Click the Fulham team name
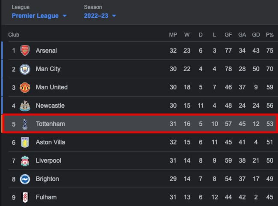Viewport: 278px width, 206px height. click(x=46, y=197)
